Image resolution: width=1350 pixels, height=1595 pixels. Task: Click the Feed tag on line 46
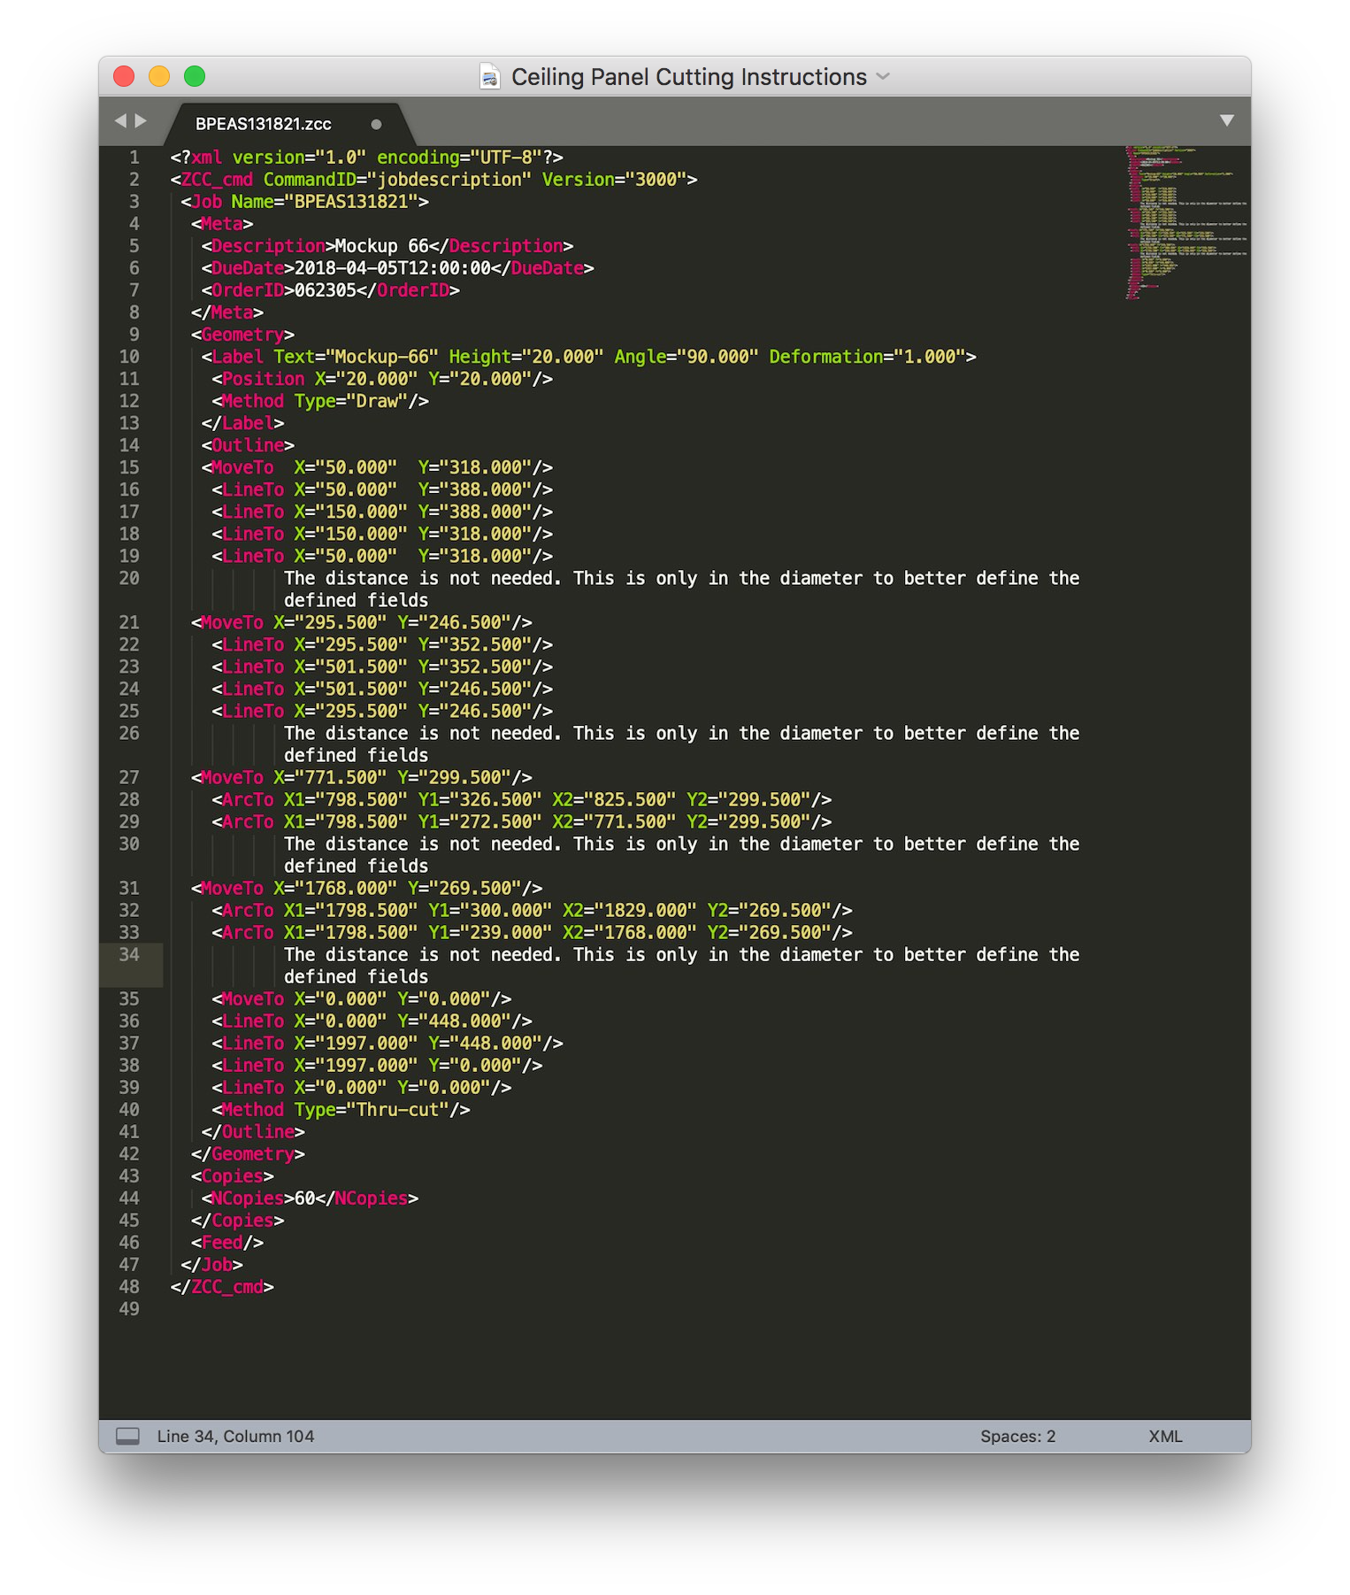(x=227, y=1243)
